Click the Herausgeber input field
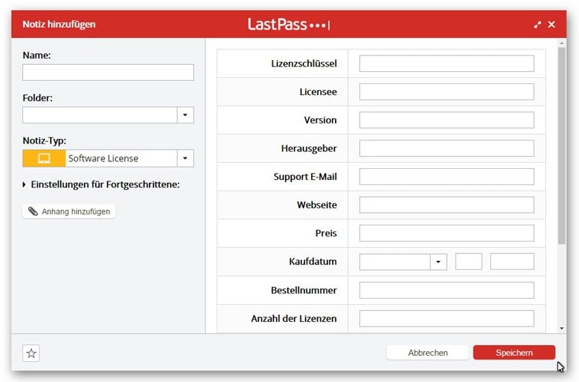This screenshot has width=579, height=382. coord(446,148)
